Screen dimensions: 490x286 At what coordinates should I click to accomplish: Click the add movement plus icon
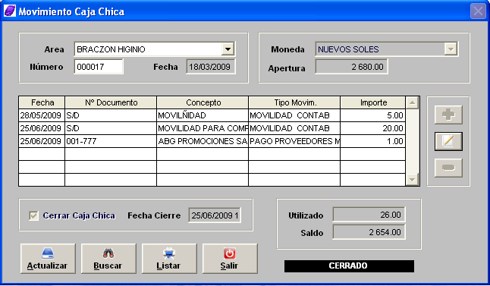[448, 115]
